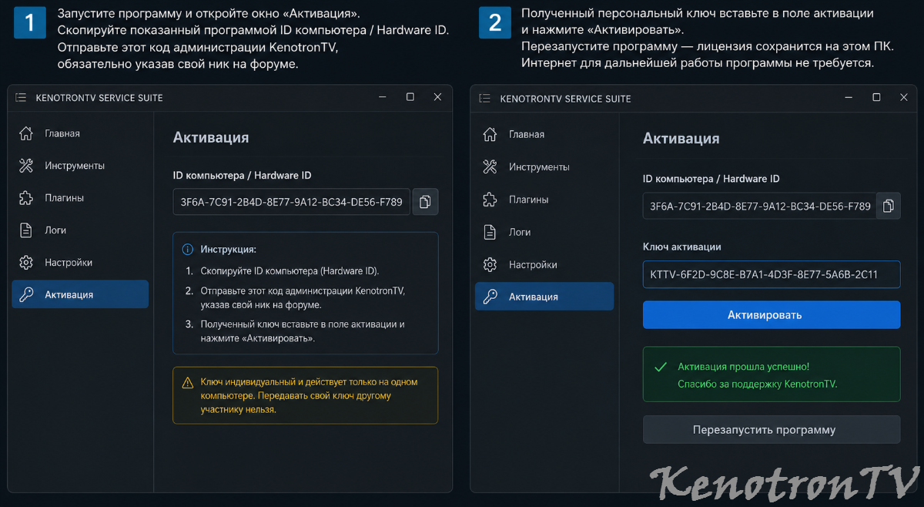
Task: Click ID компьютера / Hardware ID label in left window
Action: (x=242, y=176)
